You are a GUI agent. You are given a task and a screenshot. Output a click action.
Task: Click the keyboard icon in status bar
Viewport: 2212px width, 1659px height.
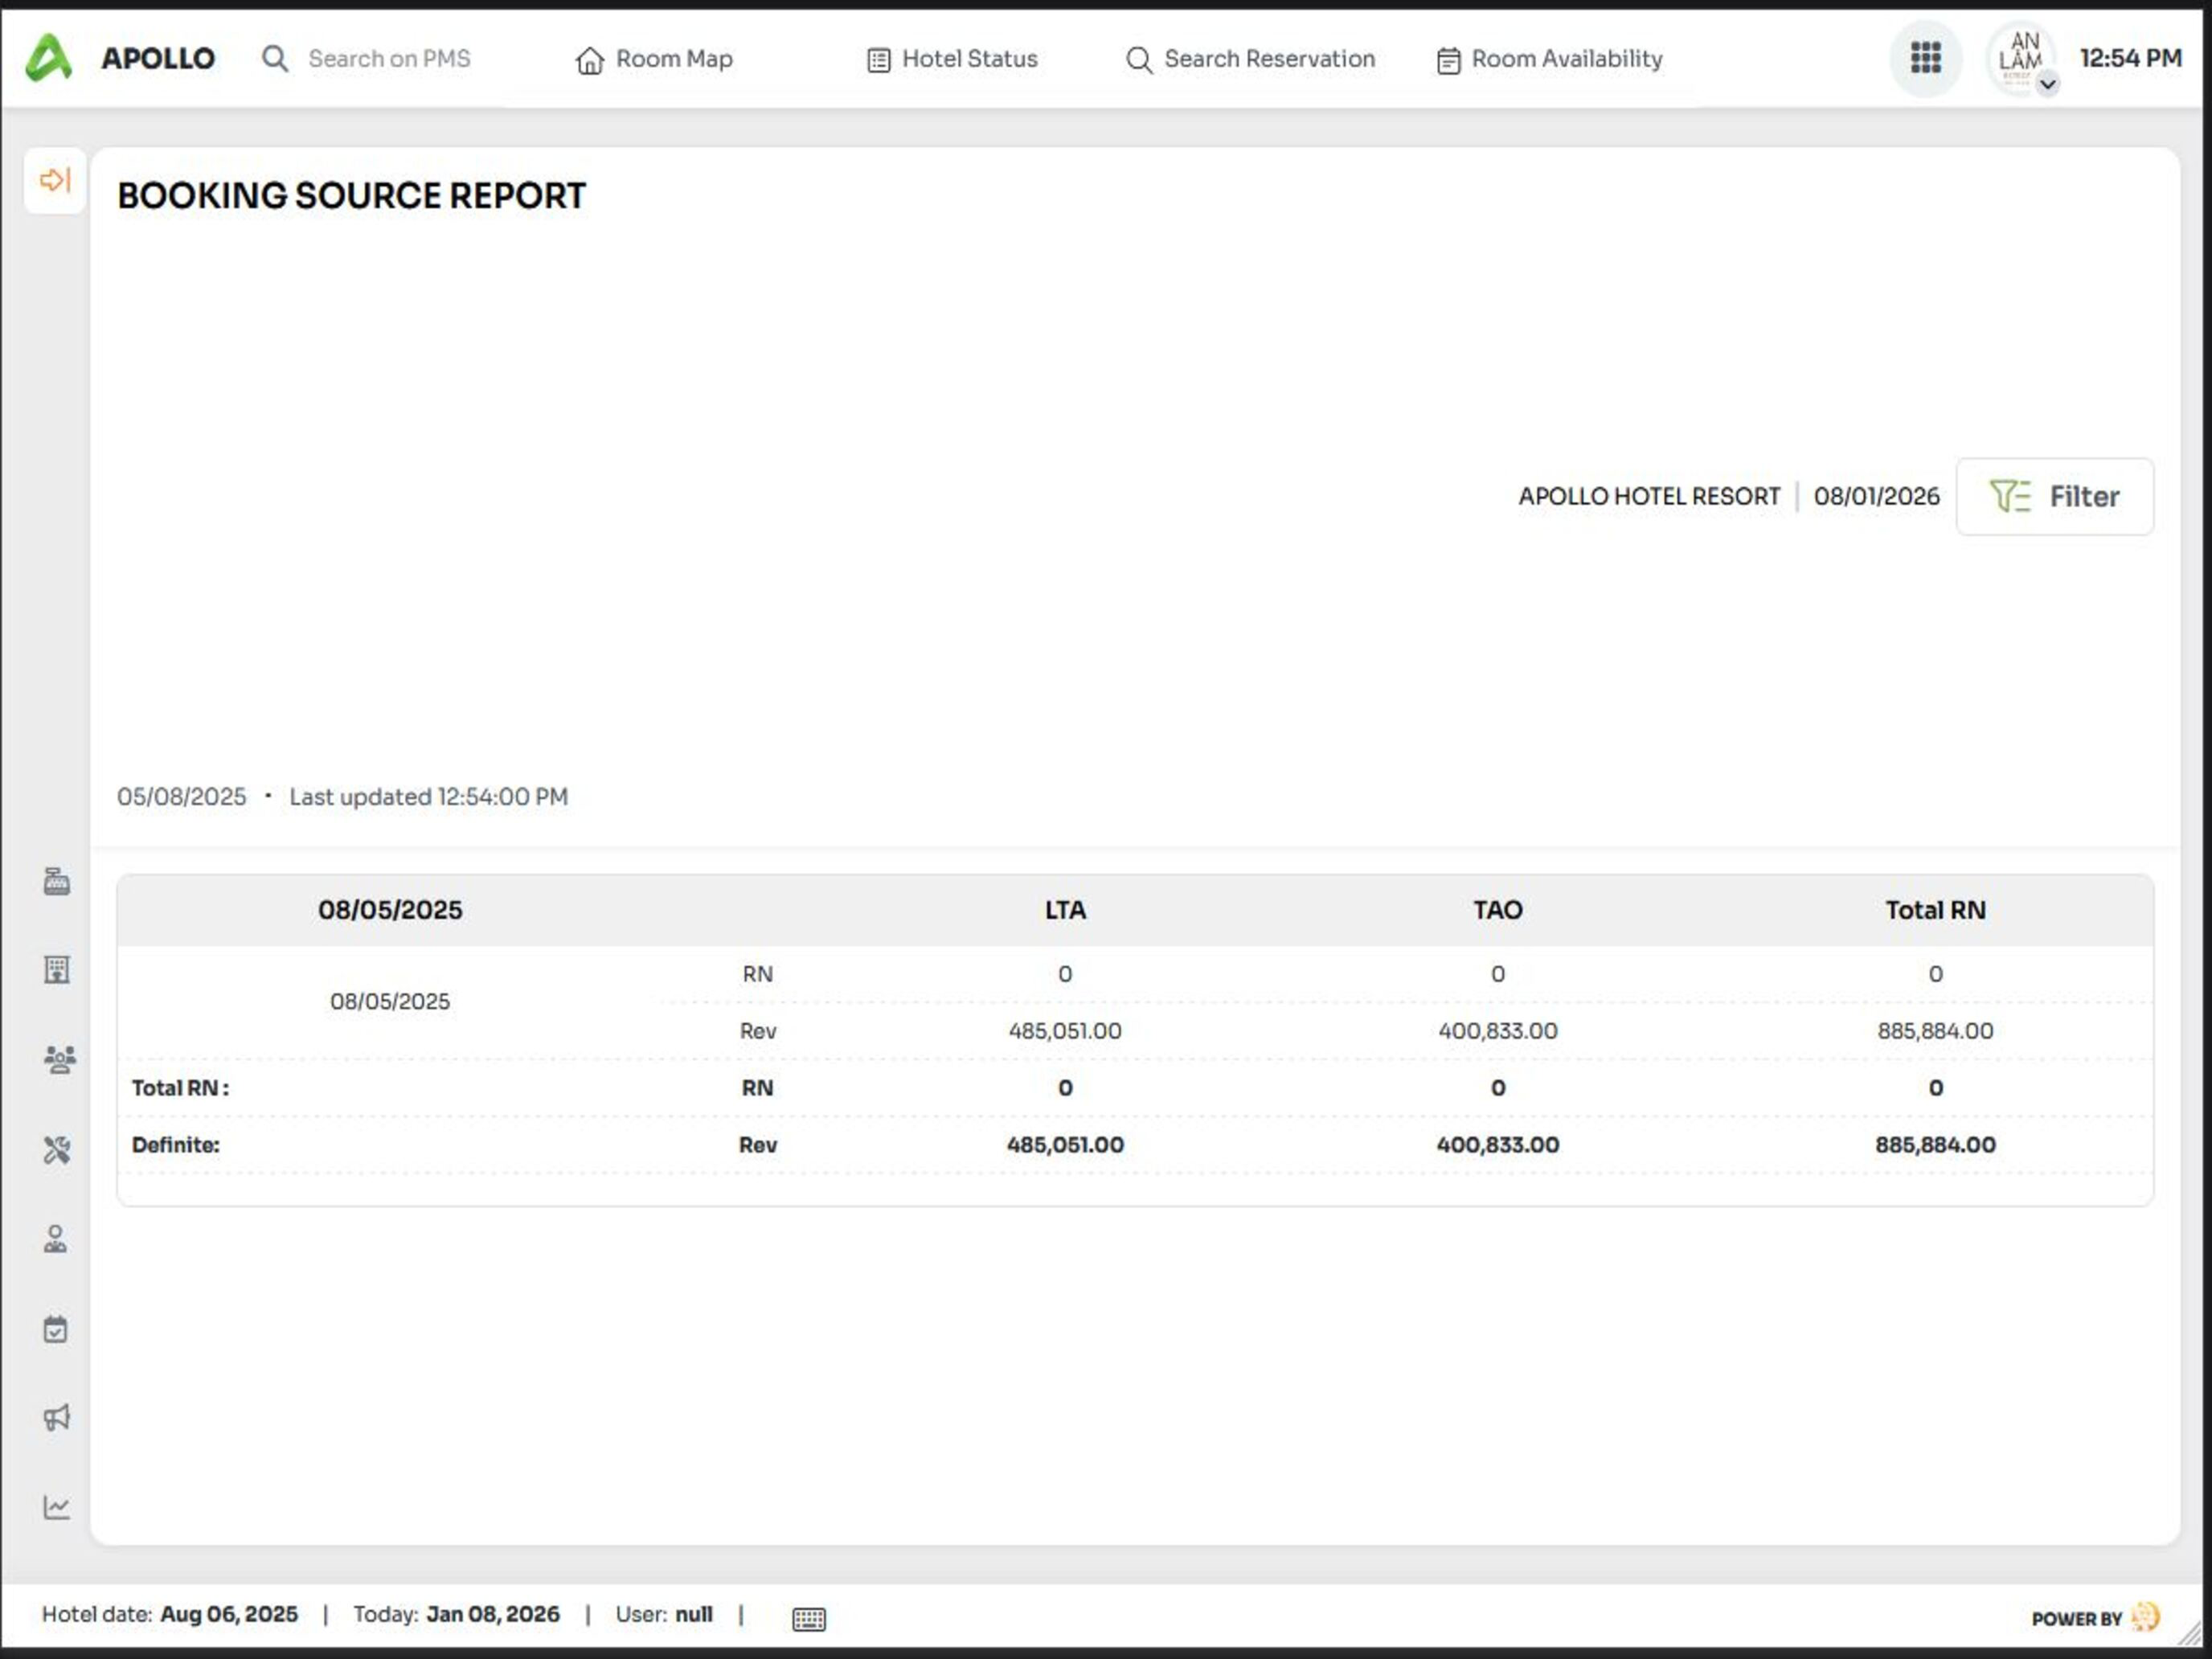point(808,1618)
